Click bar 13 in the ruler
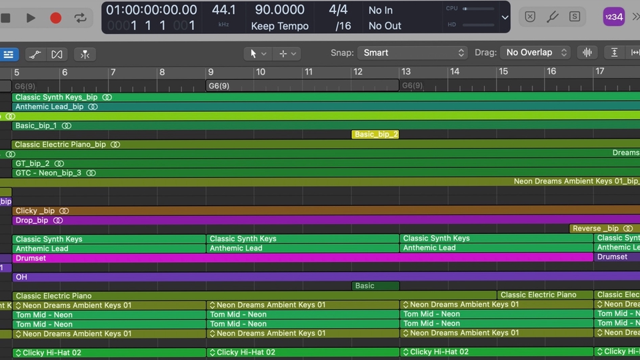The image size is (640, 360). [406, 72]
